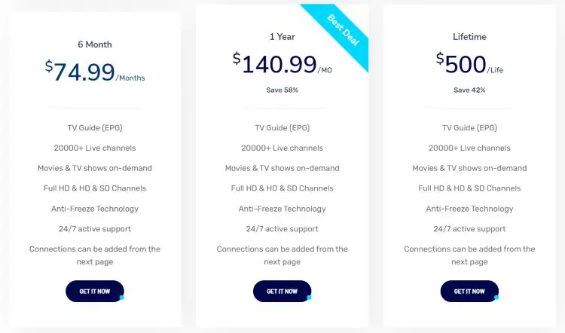The image size is (565, 333).
Task: Click TV Guide (EPG) in 6 Month card
Action: (95, 128)
